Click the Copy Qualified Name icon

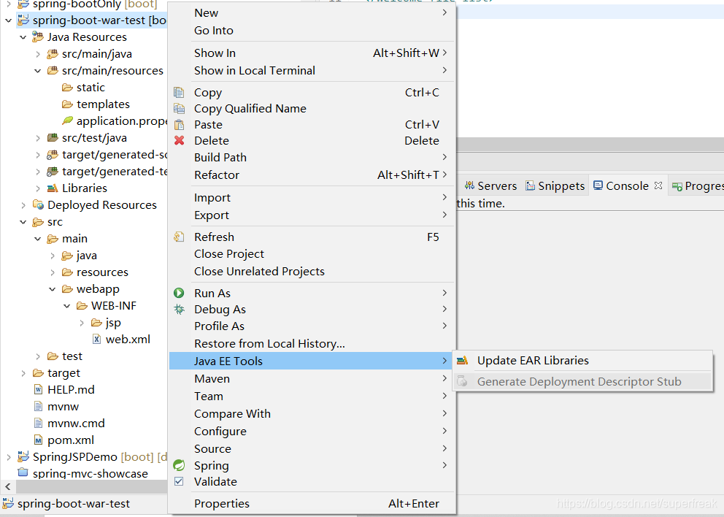(x=179, y=109)
